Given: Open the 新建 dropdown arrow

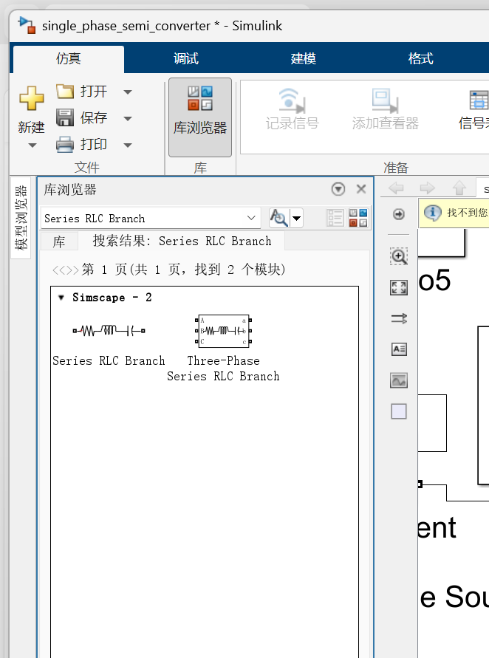Looking at the screenshot, I should point(32,145).
